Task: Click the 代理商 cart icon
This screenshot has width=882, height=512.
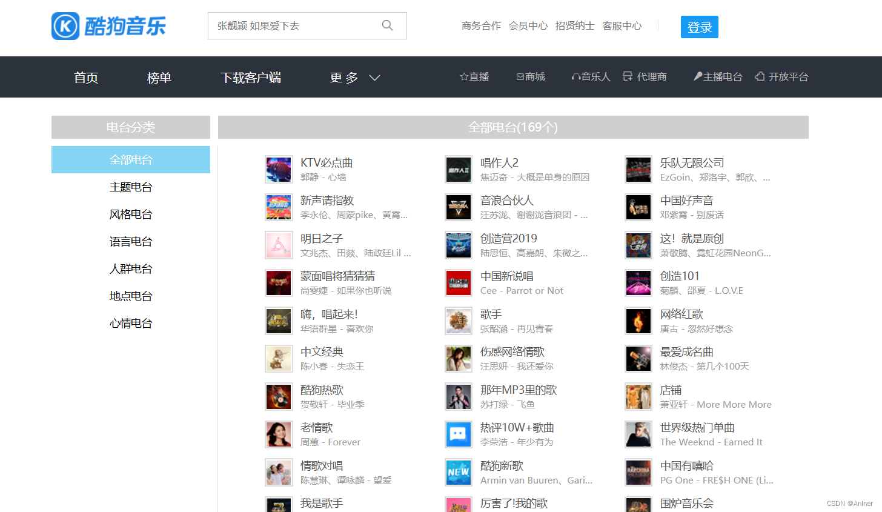Action: pyautogui.click(x=628, y=76)
